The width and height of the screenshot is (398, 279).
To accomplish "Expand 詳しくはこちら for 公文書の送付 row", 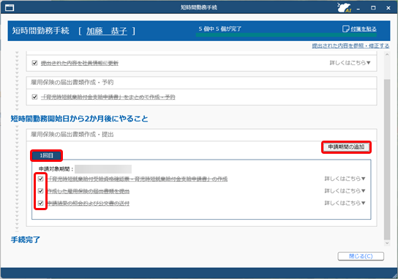I will click(x=345, y=203).
